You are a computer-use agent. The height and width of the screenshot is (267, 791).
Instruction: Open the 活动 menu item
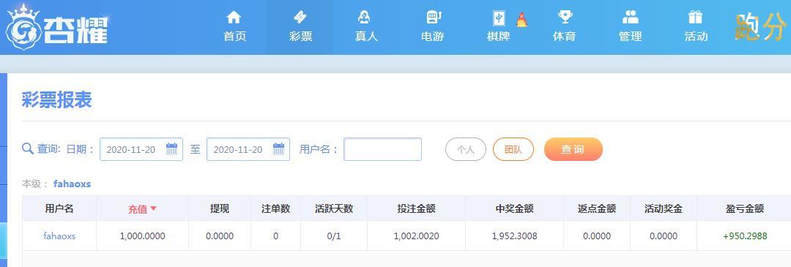click(697, 37)
